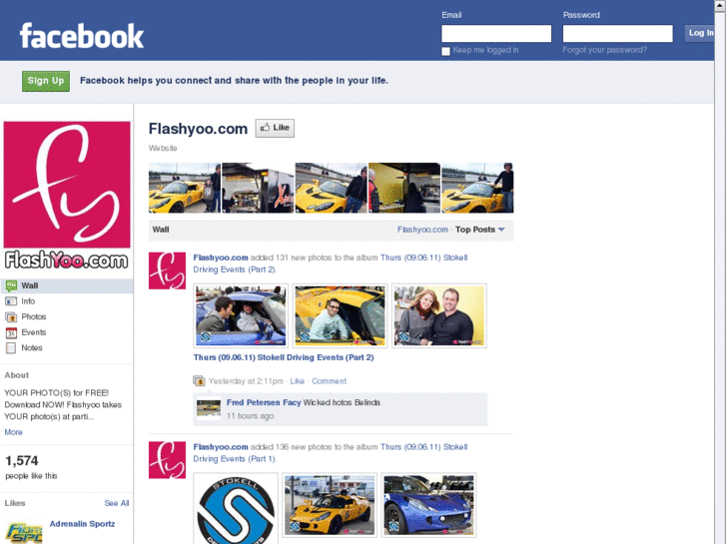
Task: Click Flashyoo.com author name in 131 photos post
Action: (221, 258)
